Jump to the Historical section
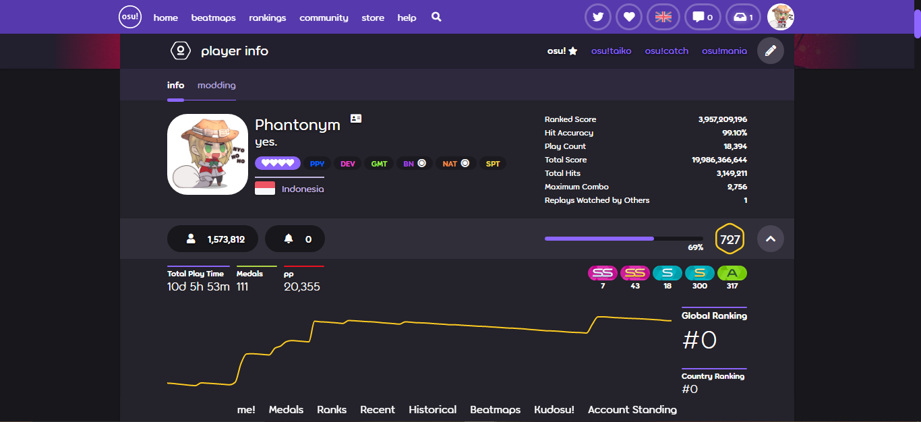This screenshot has width=921, height=422. [432, 409]
